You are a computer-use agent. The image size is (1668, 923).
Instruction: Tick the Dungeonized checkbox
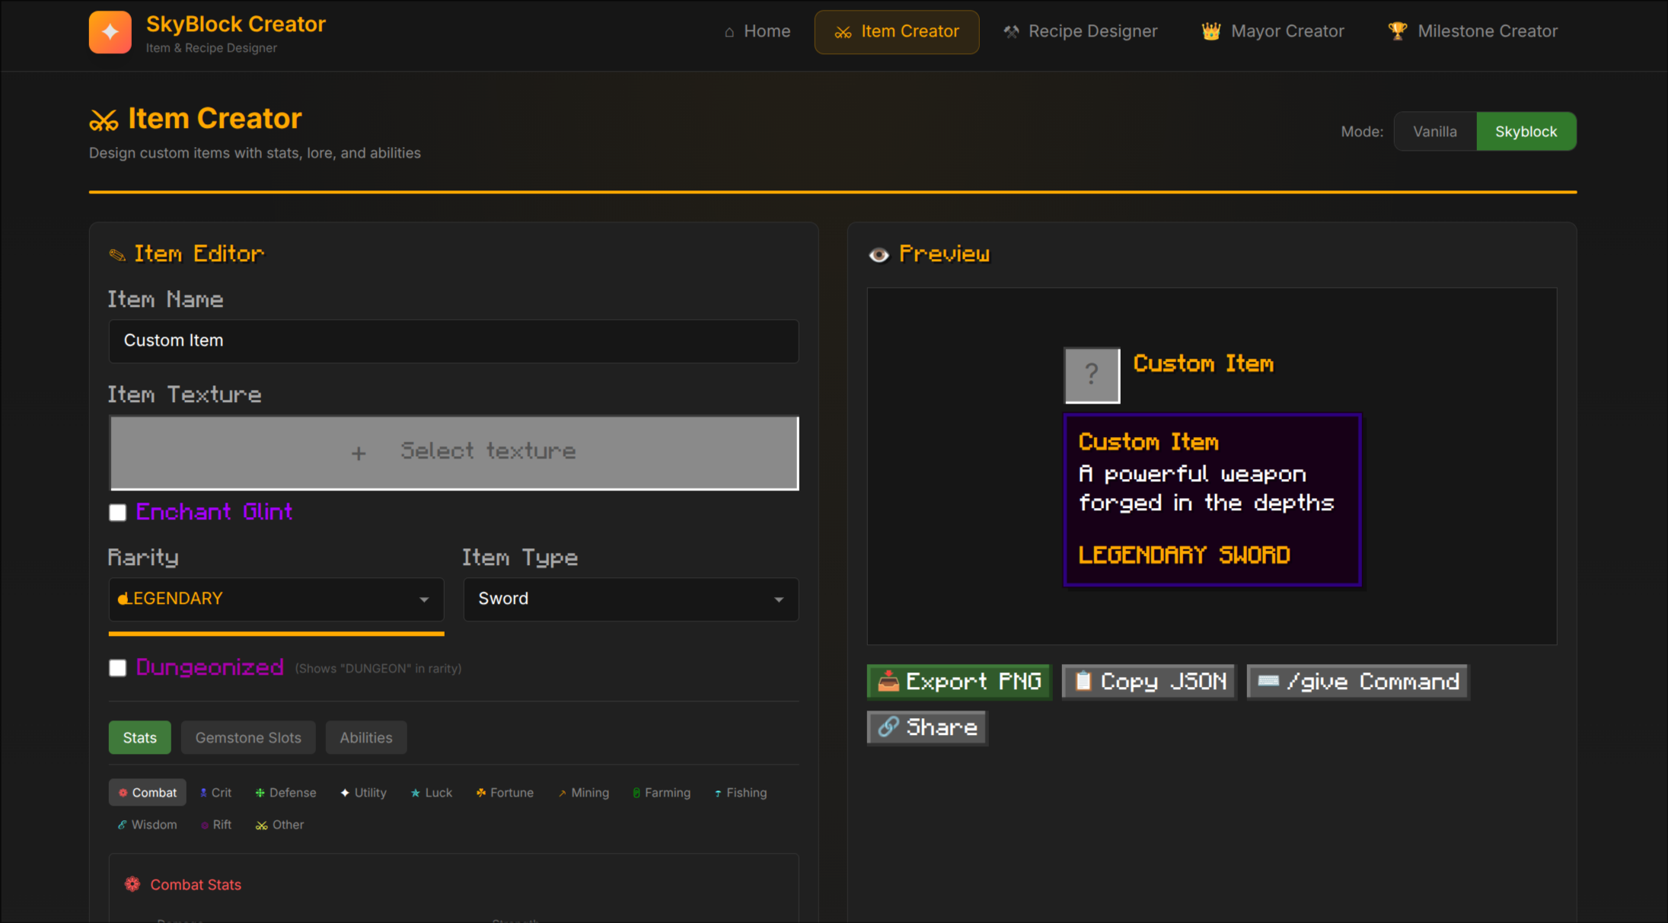coord(117,668)
